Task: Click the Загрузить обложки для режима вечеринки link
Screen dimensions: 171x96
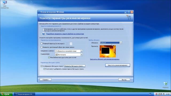Action: pos(104,59)
